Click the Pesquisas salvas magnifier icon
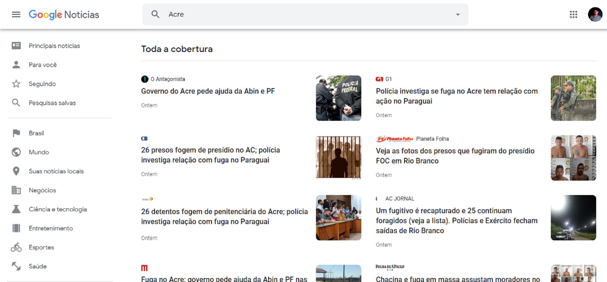Viewport: 607px width, 282px height. 16,103
